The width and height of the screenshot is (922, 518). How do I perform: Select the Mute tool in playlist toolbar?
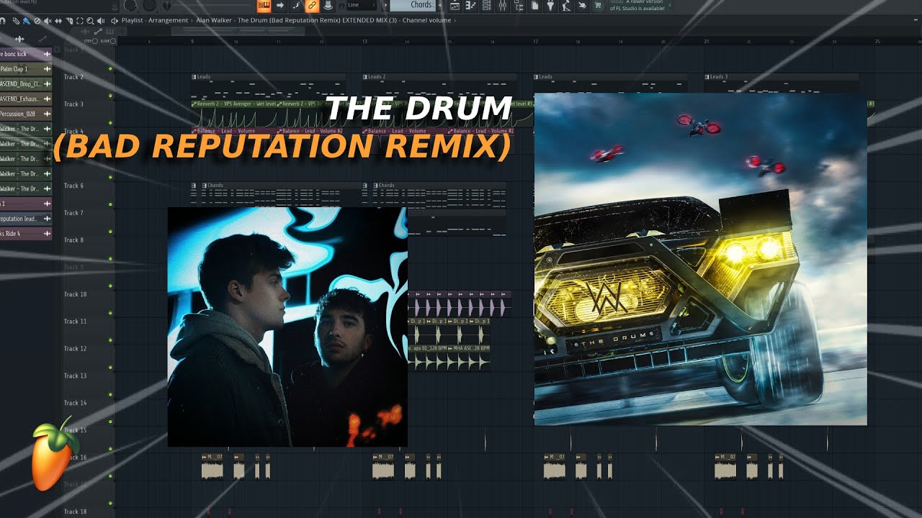click(48, 21)
